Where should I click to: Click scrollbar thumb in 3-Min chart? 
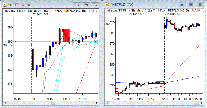tap(53, 103)
